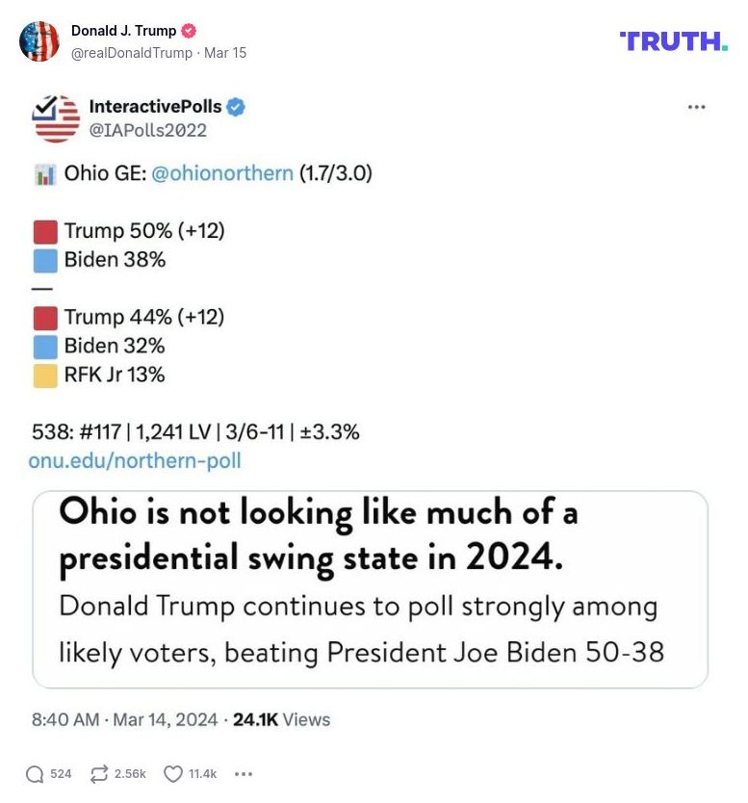748x803 pixels.
Task: Click the yellow square beside RFK Jr 13%
Action: (45, 375)
